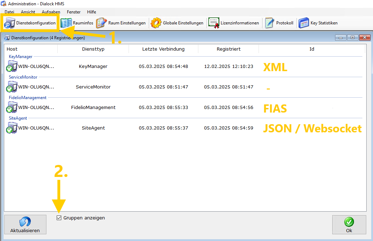Confirm with the Ok button
The image size is (373, 241).
[x=349, y=225]
